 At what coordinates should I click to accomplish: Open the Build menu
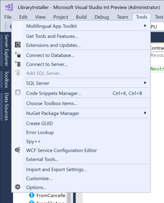81,17
